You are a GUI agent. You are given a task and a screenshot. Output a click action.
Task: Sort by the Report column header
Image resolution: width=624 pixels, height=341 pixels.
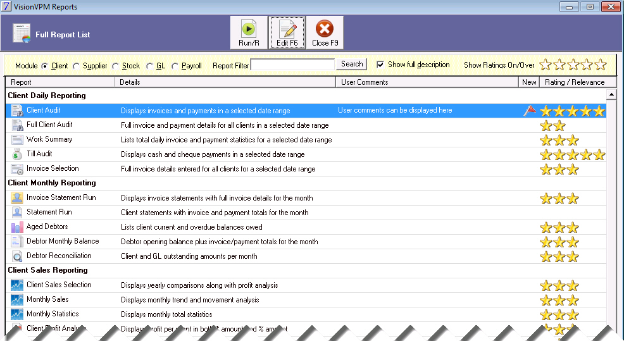(60, 82)
